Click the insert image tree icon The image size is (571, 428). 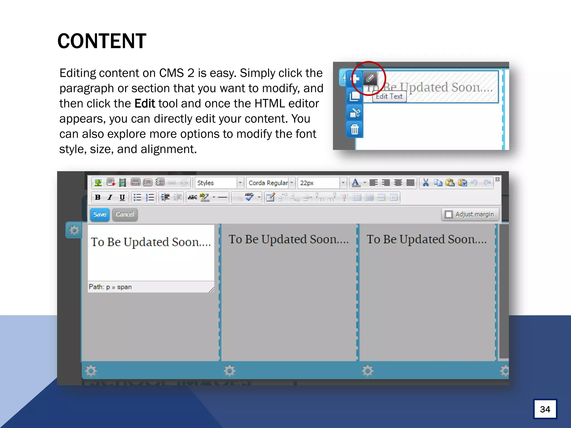click(98, 183)
